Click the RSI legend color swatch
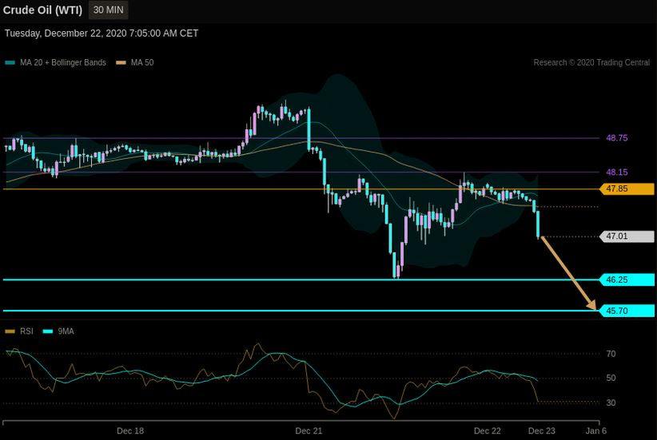 pos(10,331)
